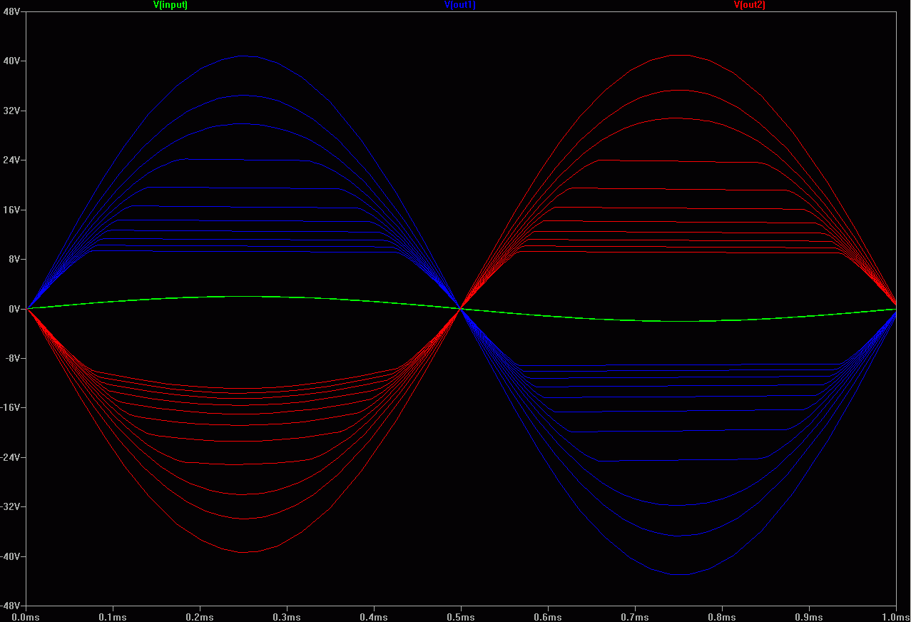The width and height of the screenshot is (911, 622).
Task: Click the 48V vertical axis label
Action: (11, 12)
